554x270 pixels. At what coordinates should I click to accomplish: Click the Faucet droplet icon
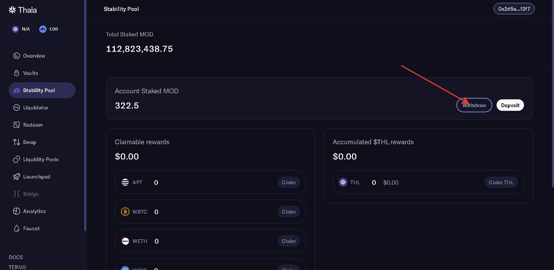coord(17,229)
